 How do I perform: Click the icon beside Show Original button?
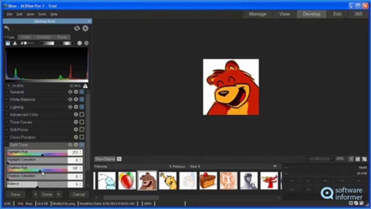coord(119,159)
